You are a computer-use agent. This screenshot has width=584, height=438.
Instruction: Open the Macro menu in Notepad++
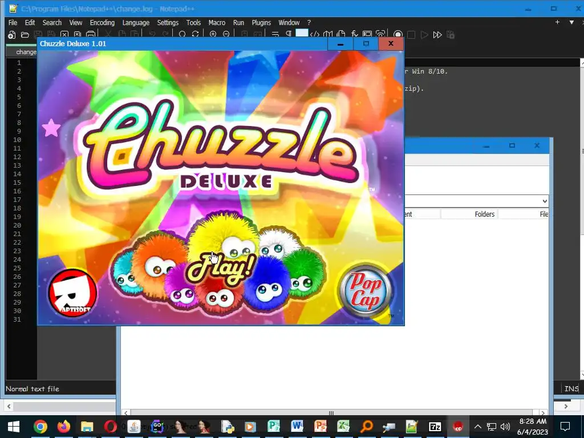point(217,23)
